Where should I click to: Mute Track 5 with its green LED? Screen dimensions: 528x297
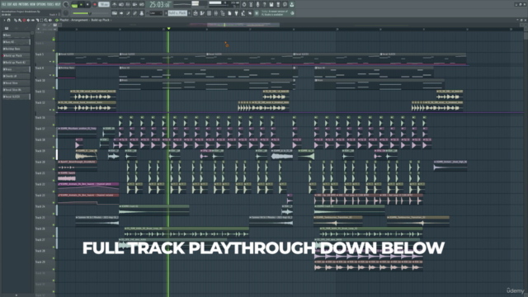[54, 62]
